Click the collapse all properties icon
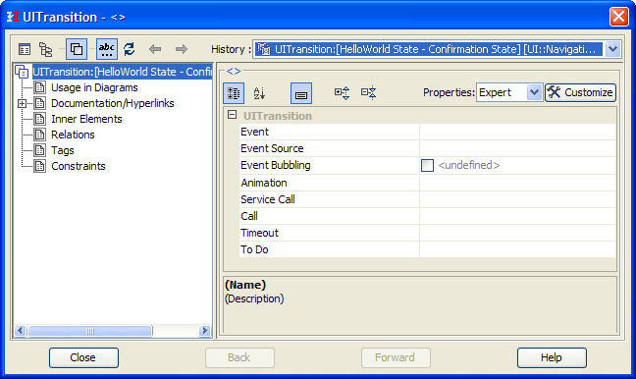 [368, 93]
